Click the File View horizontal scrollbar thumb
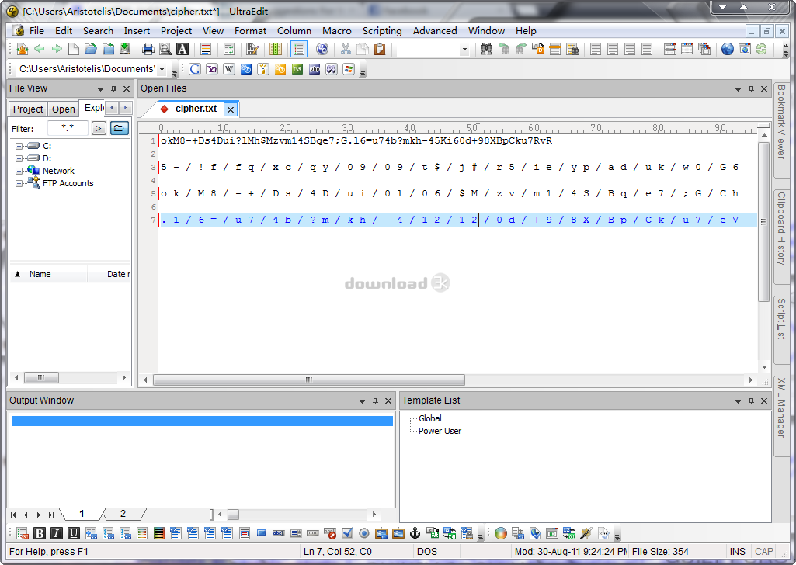 tap(41, 377)
